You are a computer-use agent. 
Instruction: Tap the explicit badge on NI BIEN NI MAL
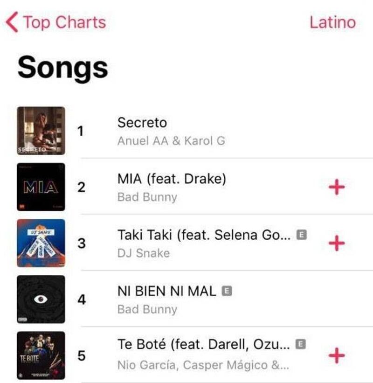click(227, 291)
